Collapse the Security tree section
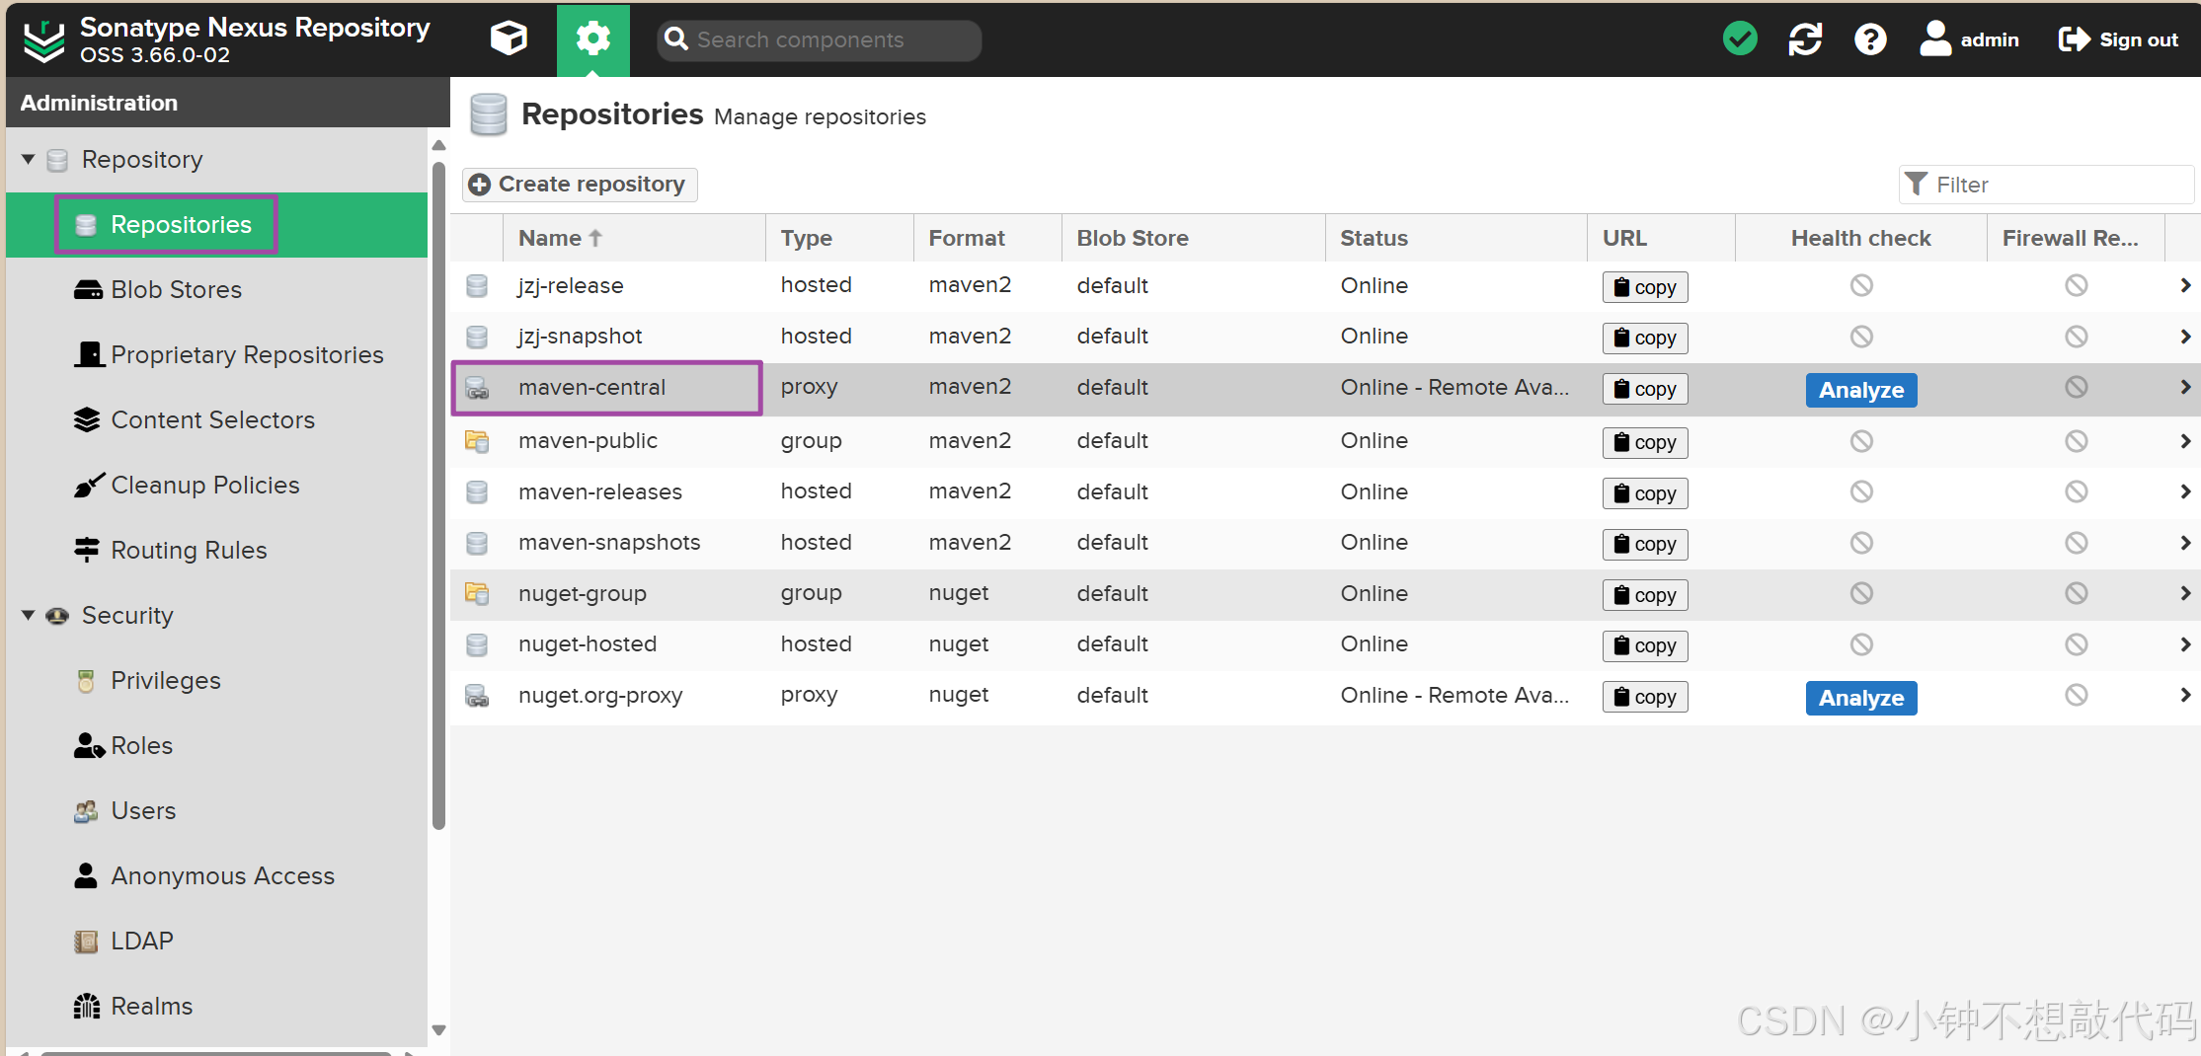Image resolution: width=2201 pixels, height=1056 pixels. 28,615
